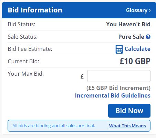Click the chevron arrow beside Glossary
Viewport: 156px width, 138px height.
point(149,11)
